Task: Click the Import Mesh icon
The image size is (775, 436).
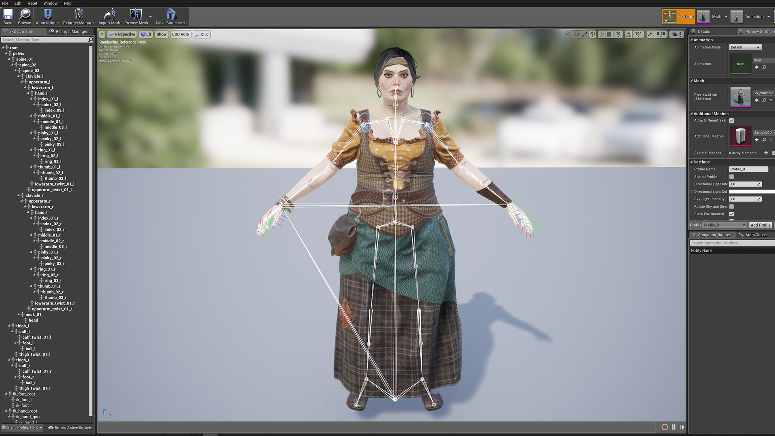Action: (109, 17)
